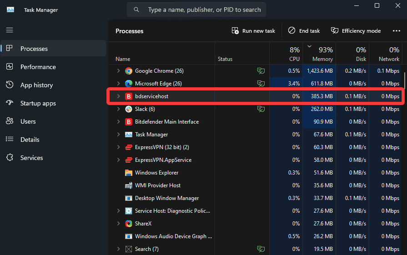Open the Performance page
The width and height of the screenshot is (407, 255).
[53, 67]
